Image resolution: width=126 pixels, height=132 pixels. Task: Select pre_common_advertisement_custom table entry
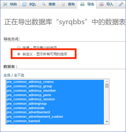pos(55,117)
